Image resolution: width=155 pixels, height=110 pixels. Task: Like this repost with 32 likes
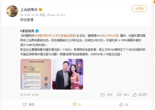pyautogui.click(x=124, y=105)
